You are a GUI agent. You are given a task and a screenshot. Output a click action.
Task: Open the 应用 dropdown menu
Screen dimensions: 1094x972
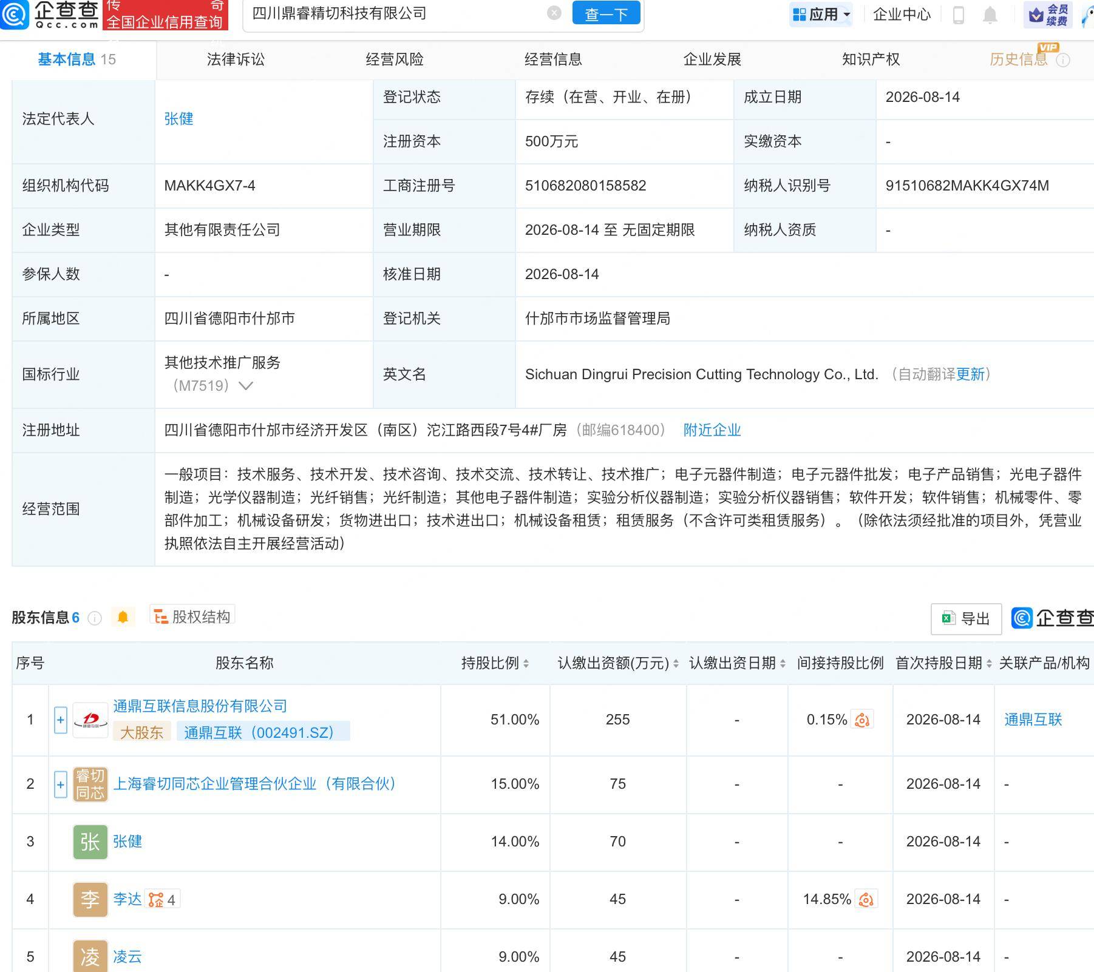click(821, 15)
